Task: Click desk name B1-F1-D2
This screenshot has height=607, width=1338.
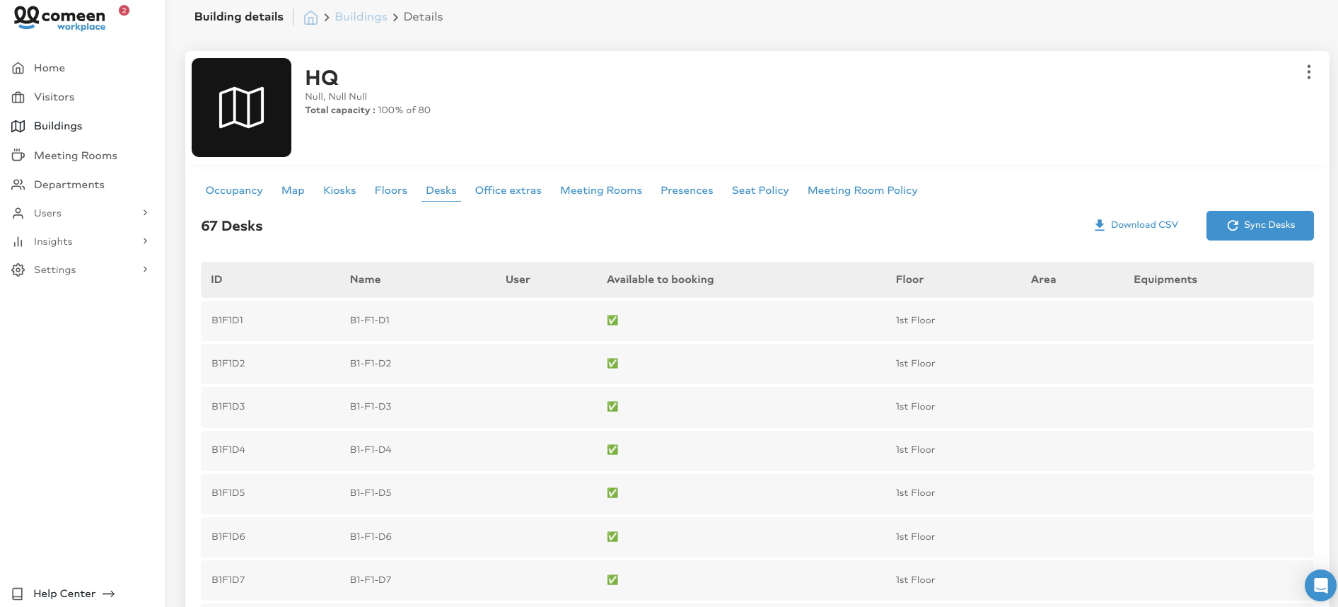Action: 371,364
